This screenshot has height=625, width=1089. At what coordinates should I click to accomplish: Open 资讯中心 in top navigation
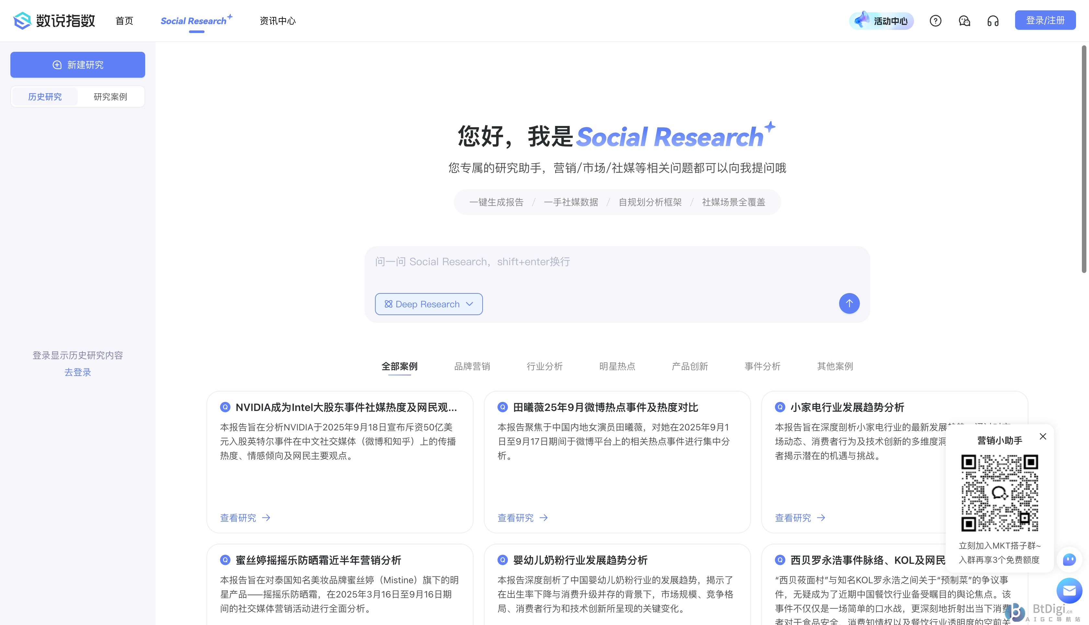[x=277, y=21]
